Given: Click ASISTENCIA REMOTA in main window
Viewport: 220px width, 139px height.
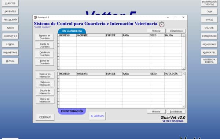Looking at the screenshot, I should (x=209, y=61).
